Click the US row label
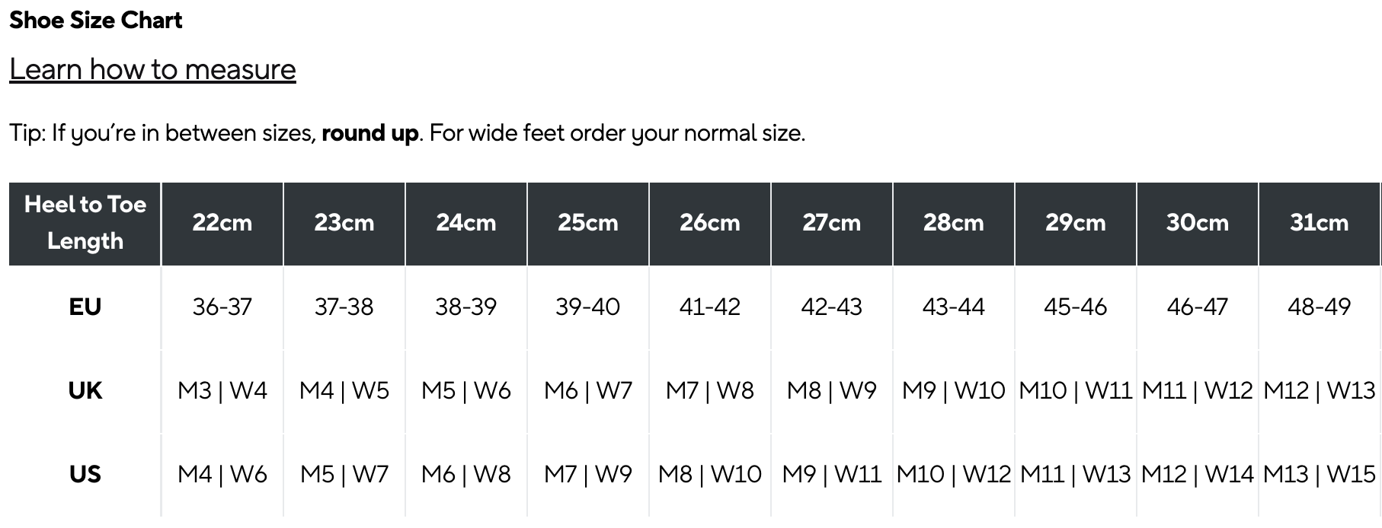Screen dimensions: 1382x528 85,474
